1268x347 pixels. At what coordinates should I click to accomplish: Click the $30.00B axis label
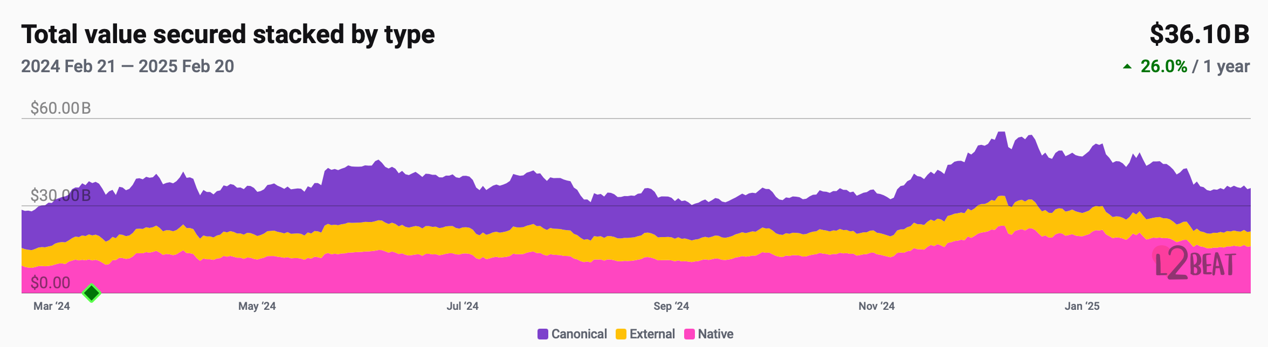(x=60, y=195)
